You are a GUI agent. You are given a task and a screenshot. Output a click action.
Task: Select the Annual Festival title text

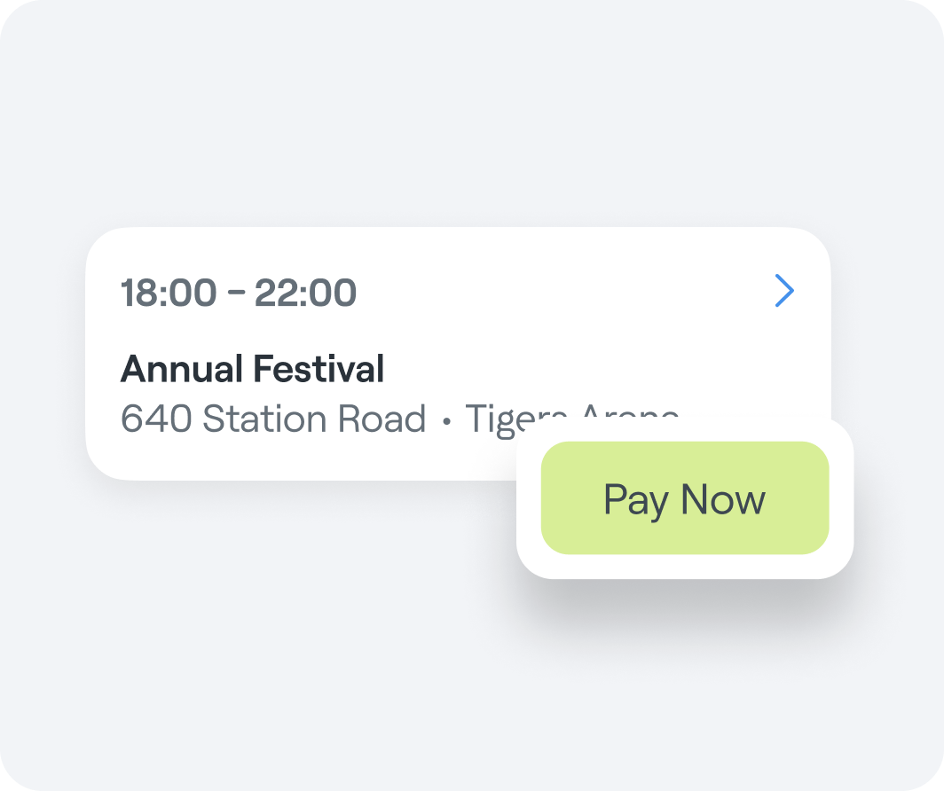click(253, 367)
